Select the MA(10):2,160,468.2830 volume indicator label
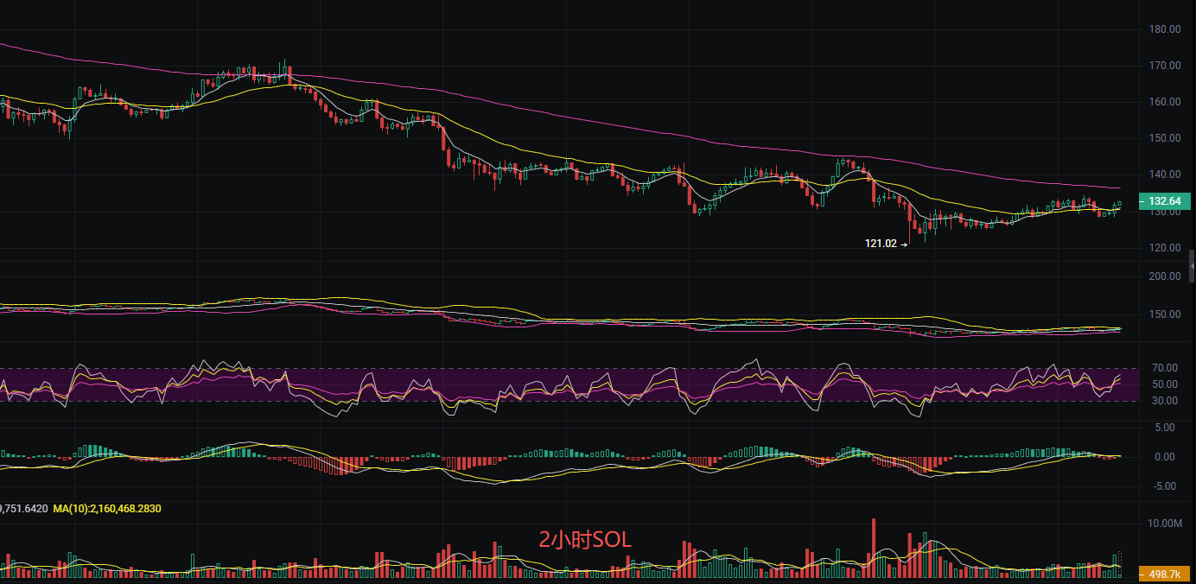This screenshot has height=584, width=1196. click(x=106, y=509)
